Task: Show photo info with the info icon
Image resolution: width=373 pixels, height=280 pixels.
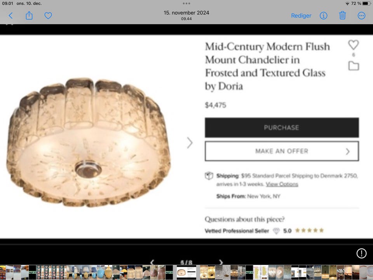Action: tap(323, 16)
